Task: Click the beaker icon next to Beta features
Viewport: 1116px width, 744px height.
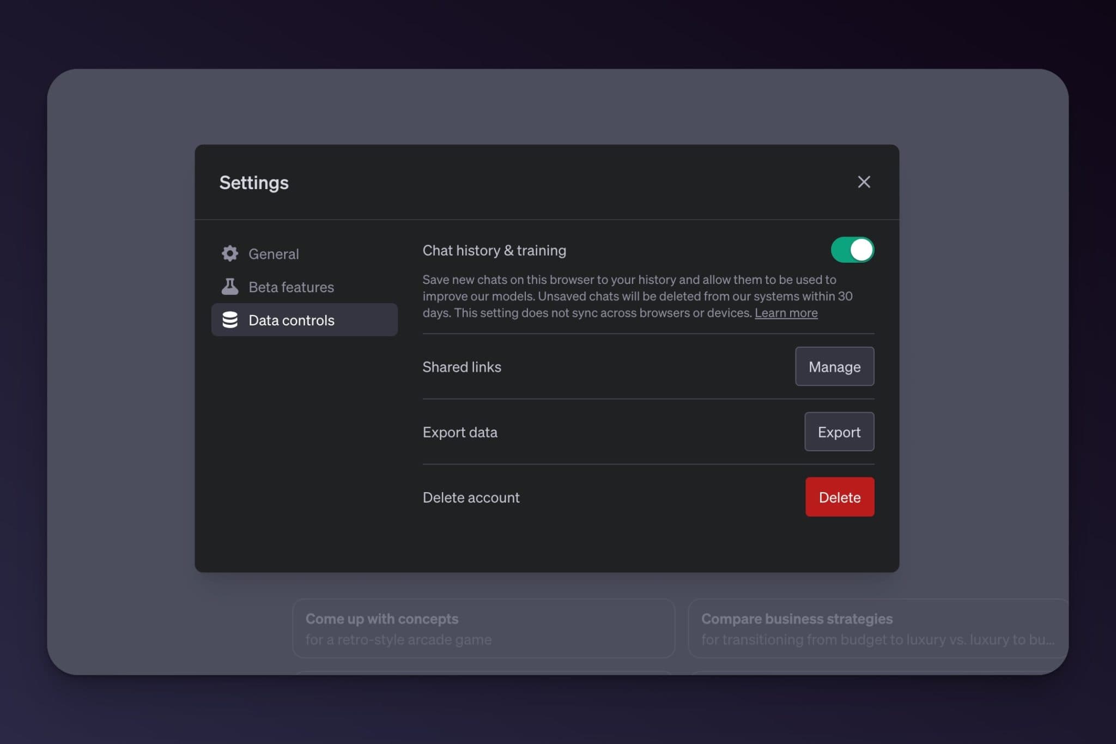Action: tap(230, 286)
